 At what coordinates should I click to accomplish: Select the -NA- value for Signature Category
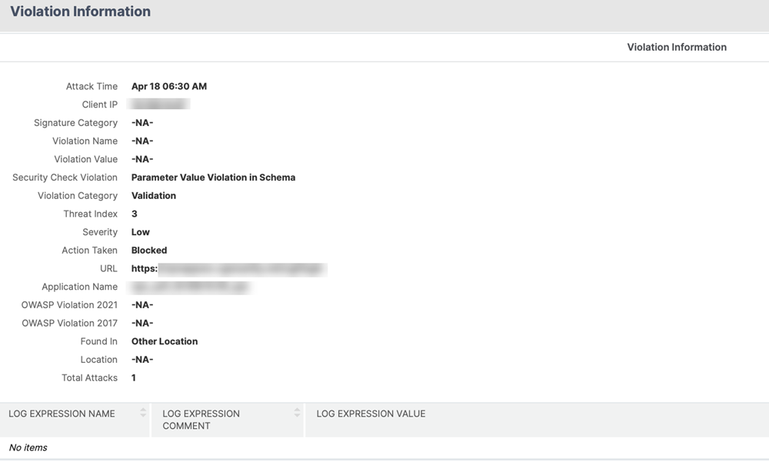tap(142, 122)
